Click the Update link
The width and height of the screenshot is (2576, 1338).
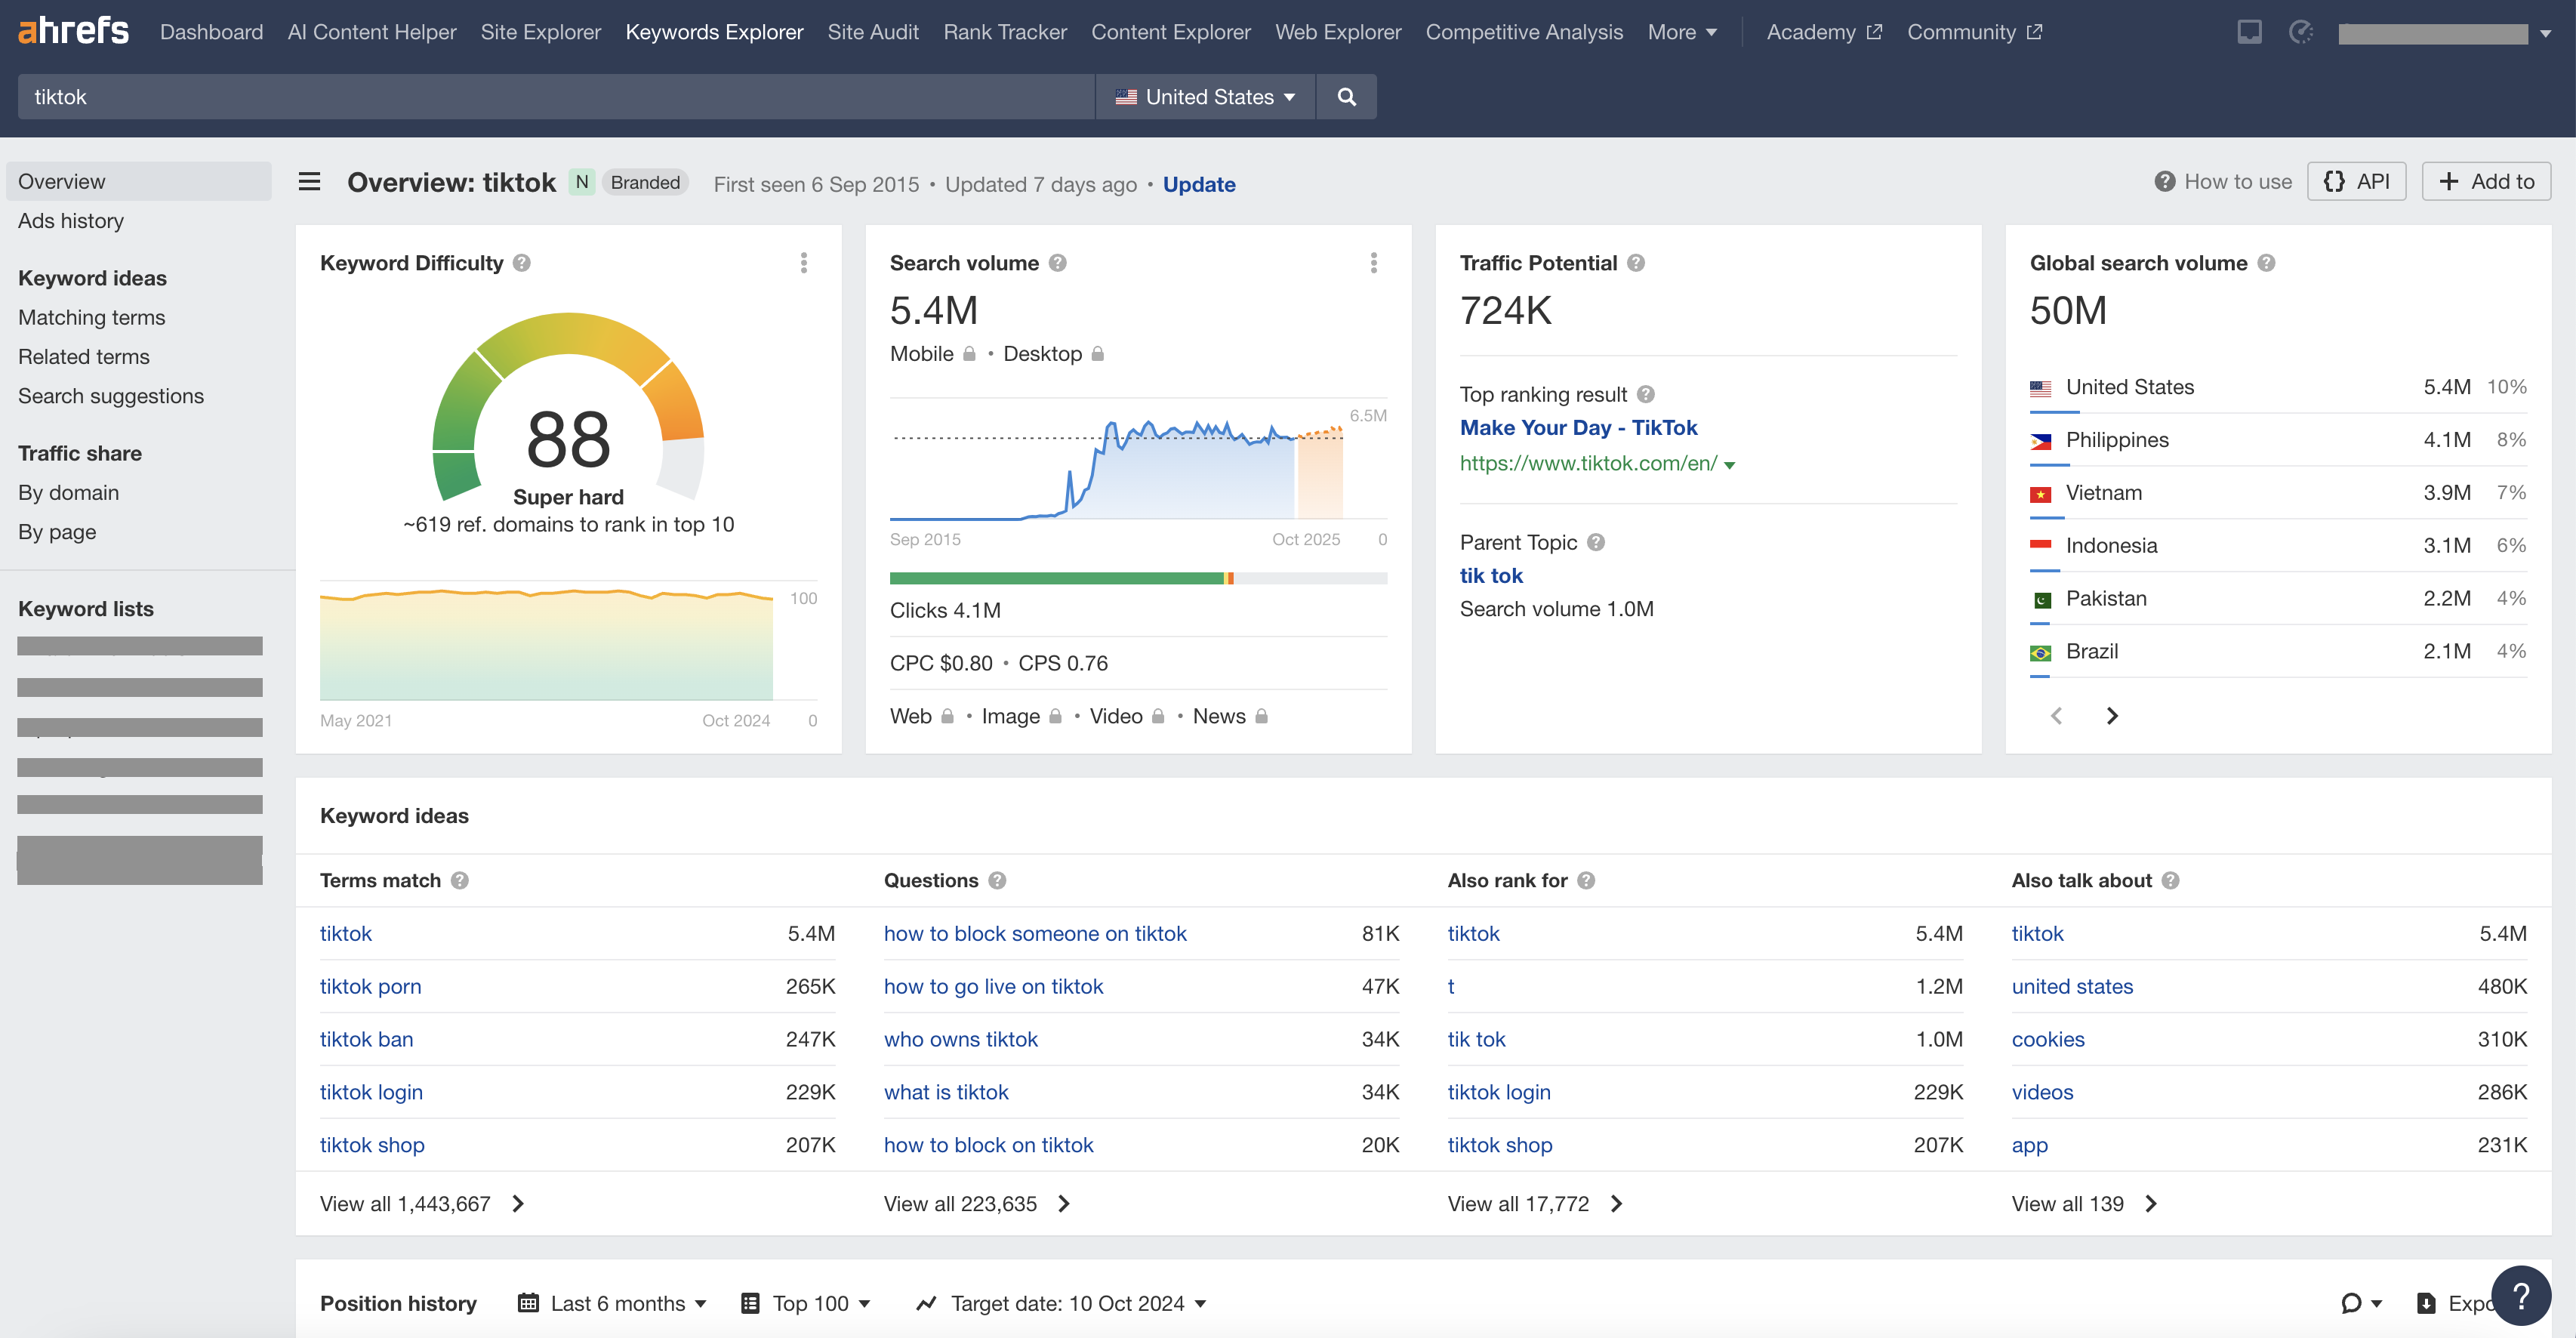pos(1199,184)
